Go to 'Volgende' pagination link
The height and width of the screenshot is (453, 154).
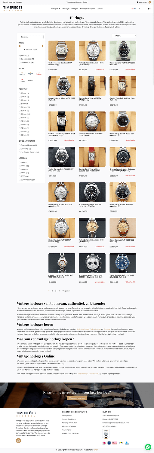tap(66, 291)
